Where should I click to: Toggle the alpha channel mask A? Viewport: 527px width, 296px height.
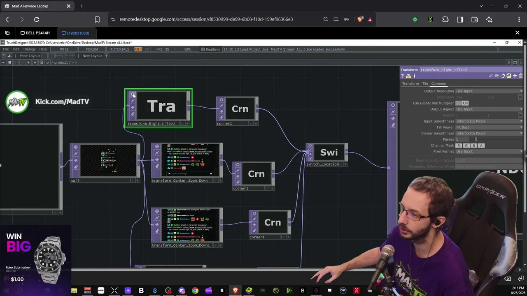tap(481, 146)
